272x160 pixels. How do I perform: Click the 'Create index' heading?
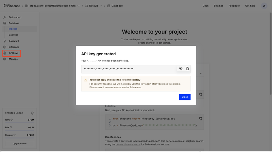point(113,137)
